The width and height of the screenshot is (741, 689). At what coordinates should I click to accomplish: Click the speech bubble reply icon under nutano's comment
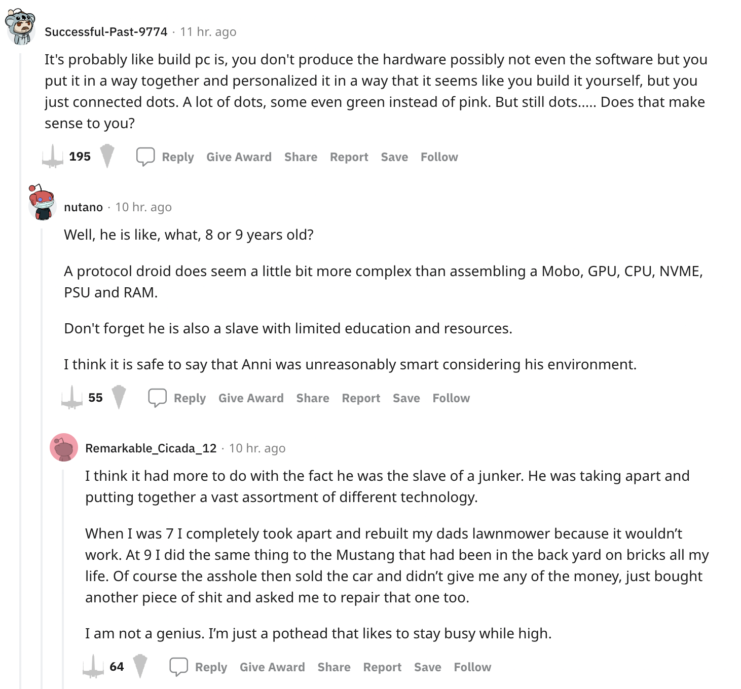pos(157,398)
